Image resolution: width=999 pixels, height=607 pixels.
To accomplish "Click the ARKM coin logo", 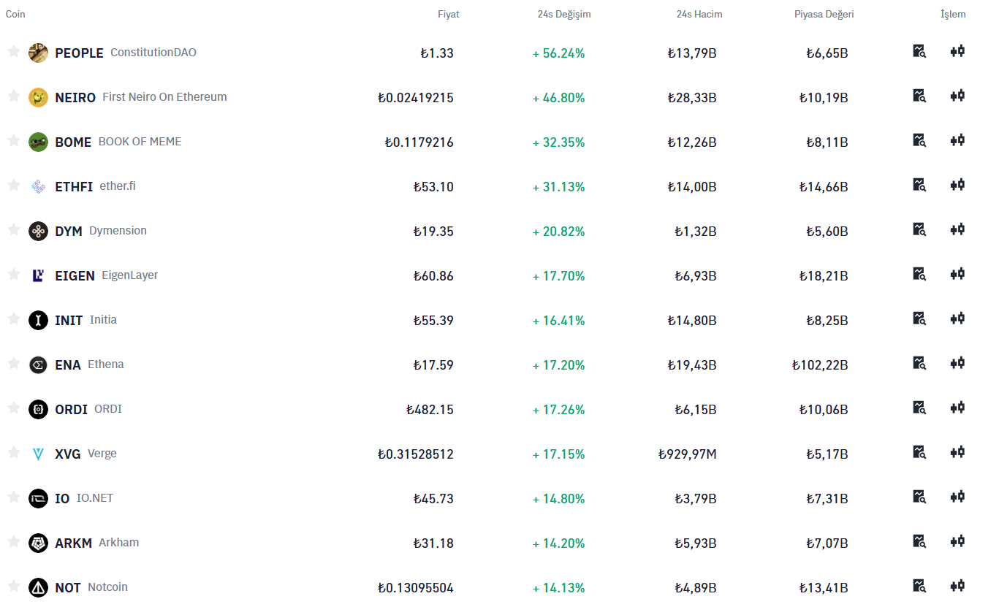I will point(38,543).
